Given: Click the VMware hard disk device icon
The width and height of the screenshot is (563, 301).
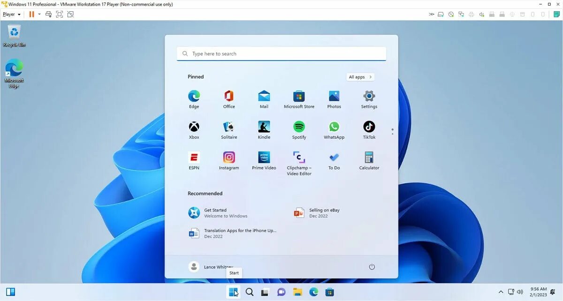Looking at the screenshot, I should click(441, 15).
